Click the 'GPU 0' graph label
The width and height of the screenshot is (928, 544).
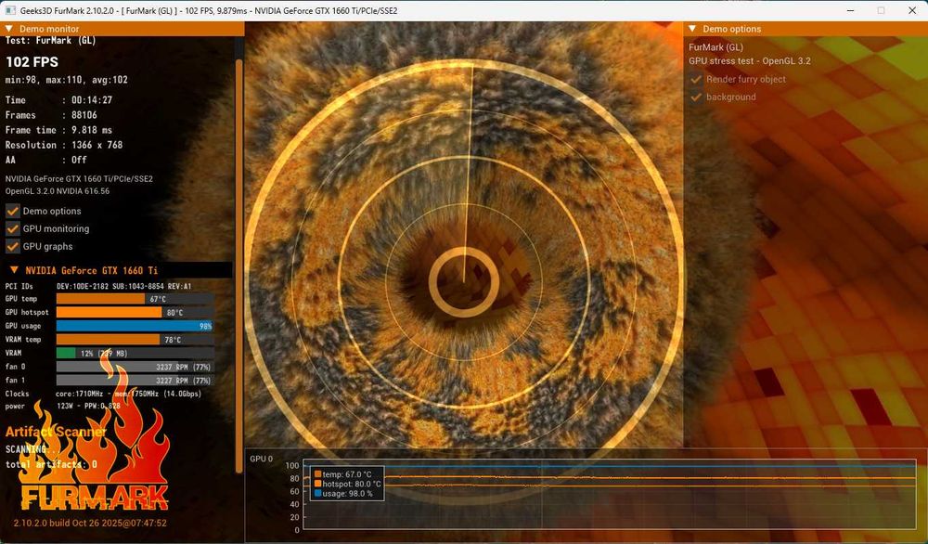(262, 459)
